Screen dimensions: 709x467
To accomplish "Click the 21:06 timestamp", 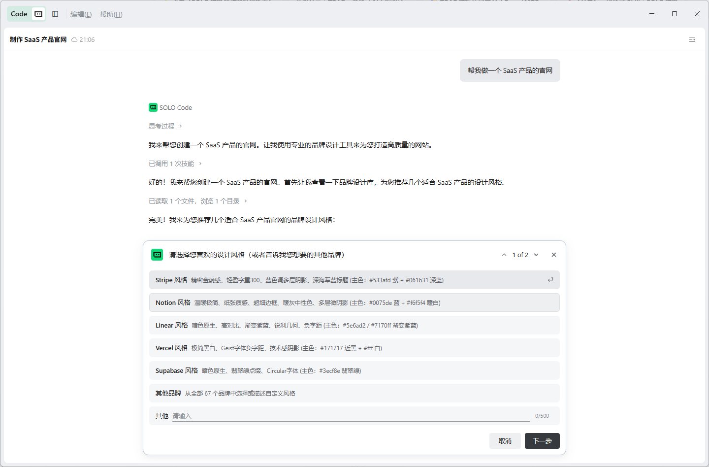I will 87,40.
